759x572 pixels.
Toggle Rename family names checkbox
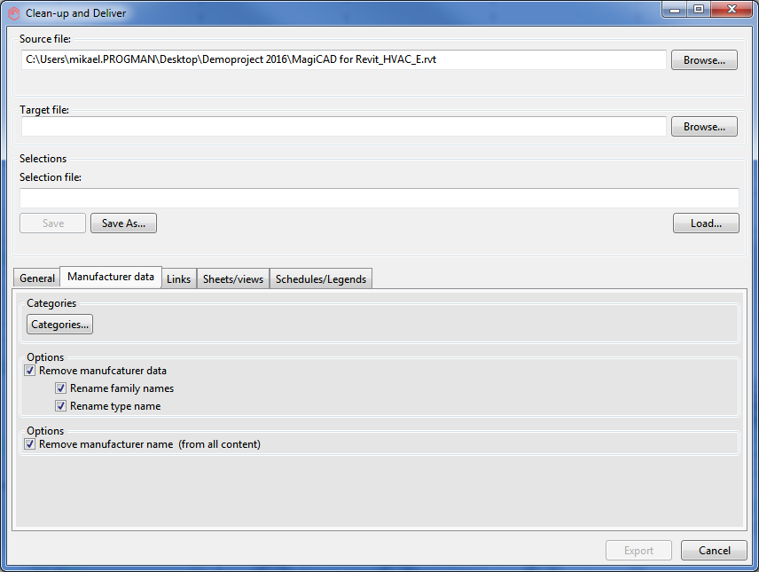(61, 388)
